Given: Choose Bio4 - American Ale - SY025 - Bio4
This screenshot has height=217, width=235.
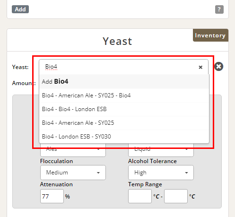Looking at the screenshot, I should point(124,95).
